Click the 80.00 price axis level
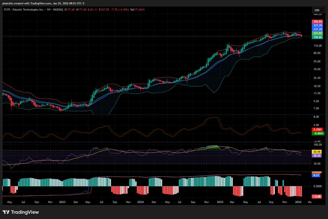Screen dimensions: 328x219 tap(317, 53)
